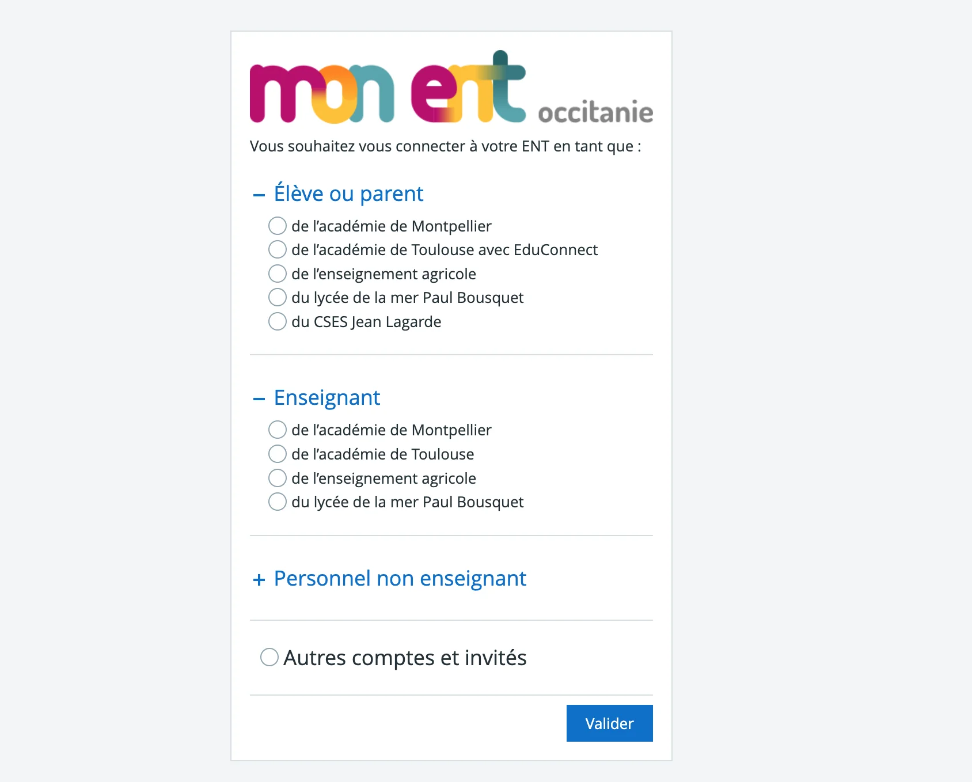
Task: Select du CSES Jean Lagarde option
Action: pyautogui.click(x=278, y=321)
